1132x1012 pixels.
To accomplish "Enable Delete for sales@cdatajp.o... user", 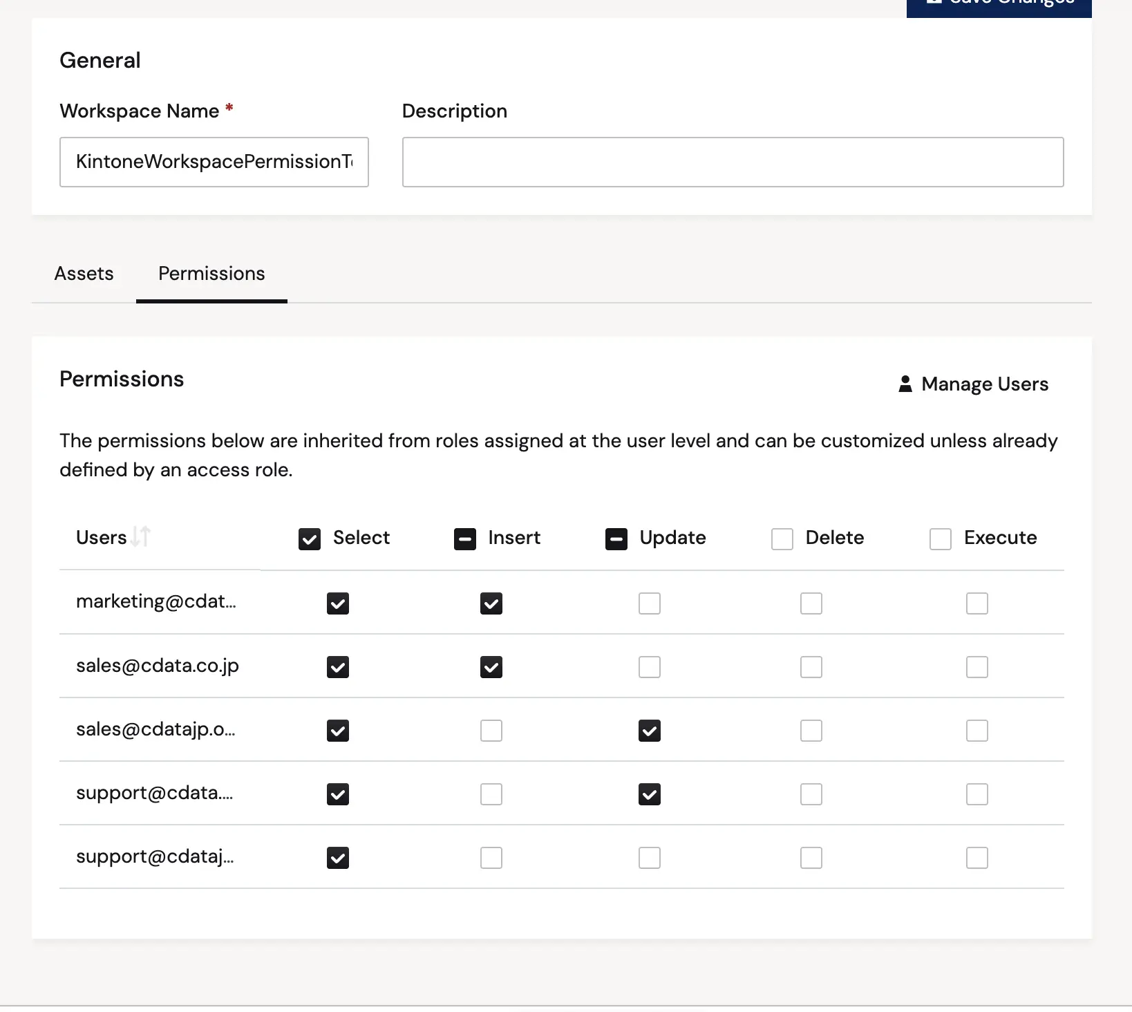I will pyautogui.click(x=811, y=731).
